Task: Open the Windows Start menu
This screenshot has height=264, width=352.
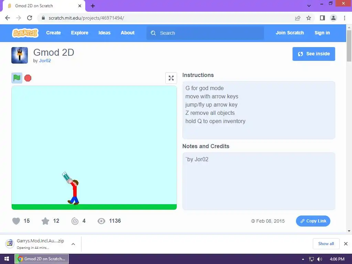Action: (x=7, y=259)
